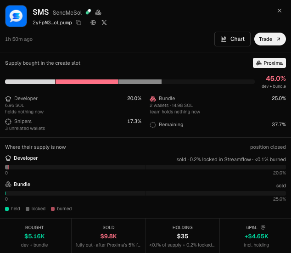Click the uP&L currency switch icon
Viewport: 291px width, 253px height.
click(x=263, y=227)
